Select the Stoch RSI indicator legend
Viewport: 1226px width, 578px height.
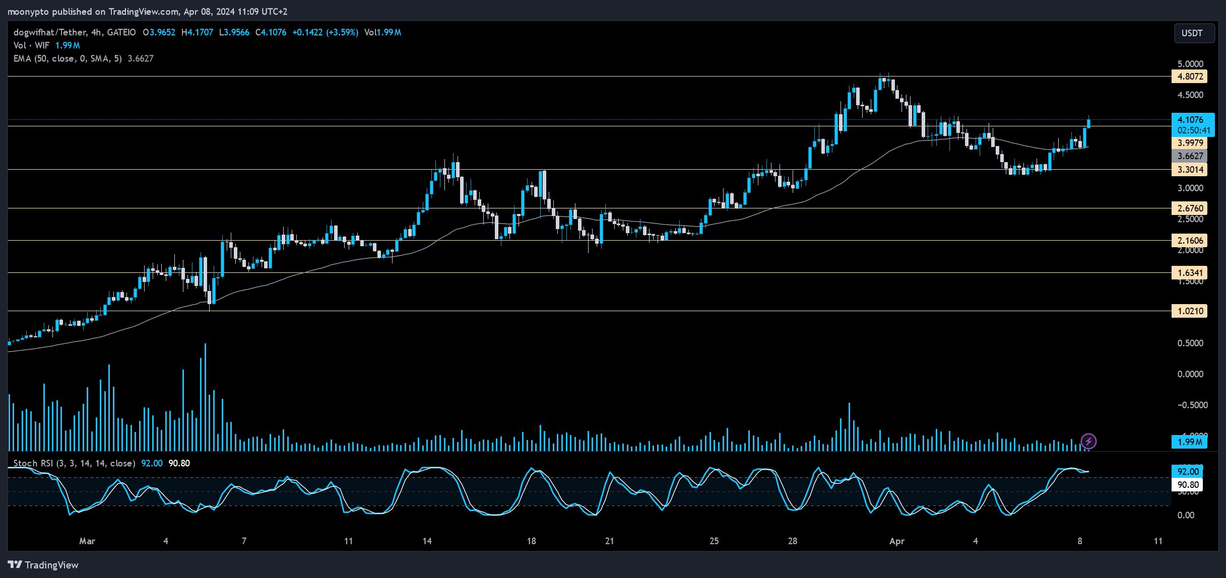[x=101, y=463]
